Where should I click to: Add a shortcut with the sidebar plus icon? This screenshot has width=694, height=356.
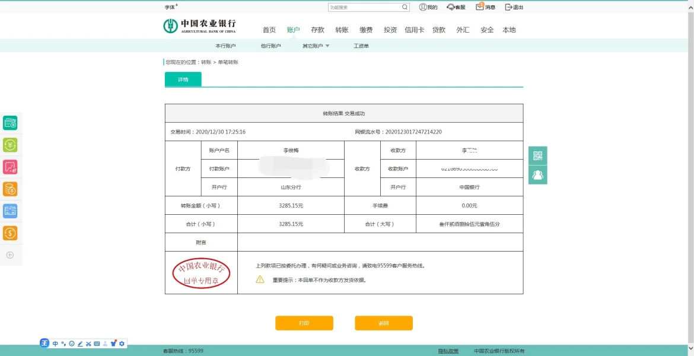pos(9,255)
